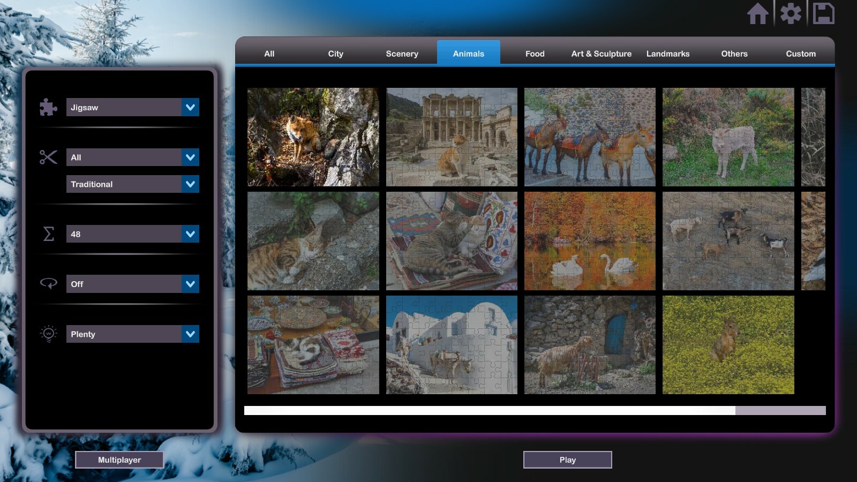Click the hint lightbulb icon
857x482 pixels.
48,334
